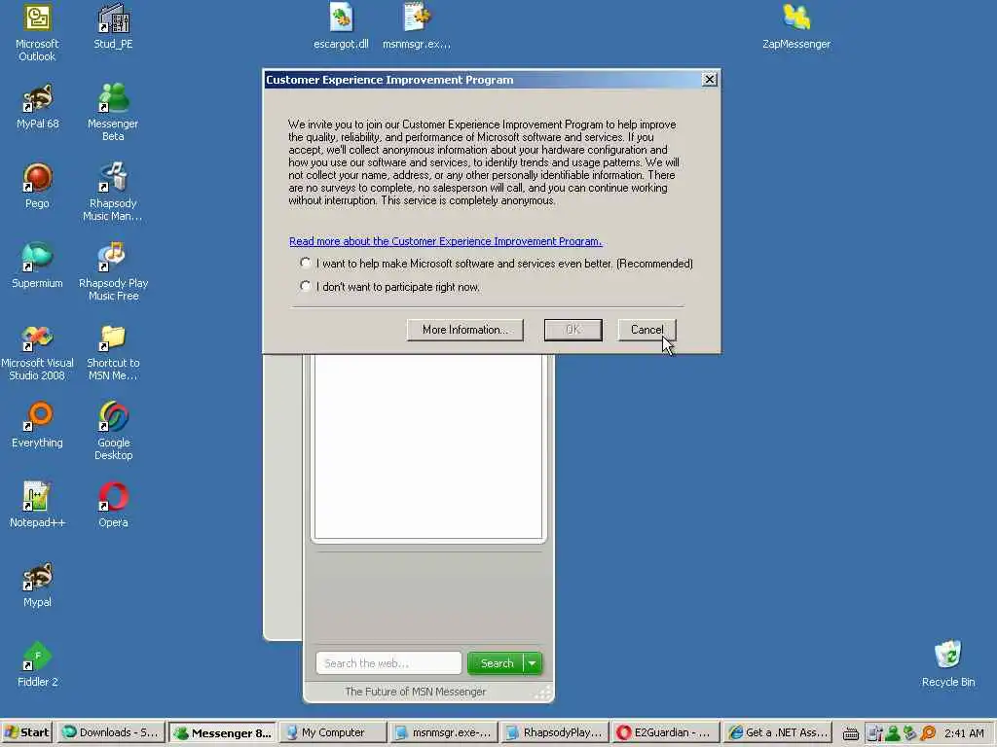997x747 pixels.
Task: Click the green shield tray icon
Action: pos(910,733)
